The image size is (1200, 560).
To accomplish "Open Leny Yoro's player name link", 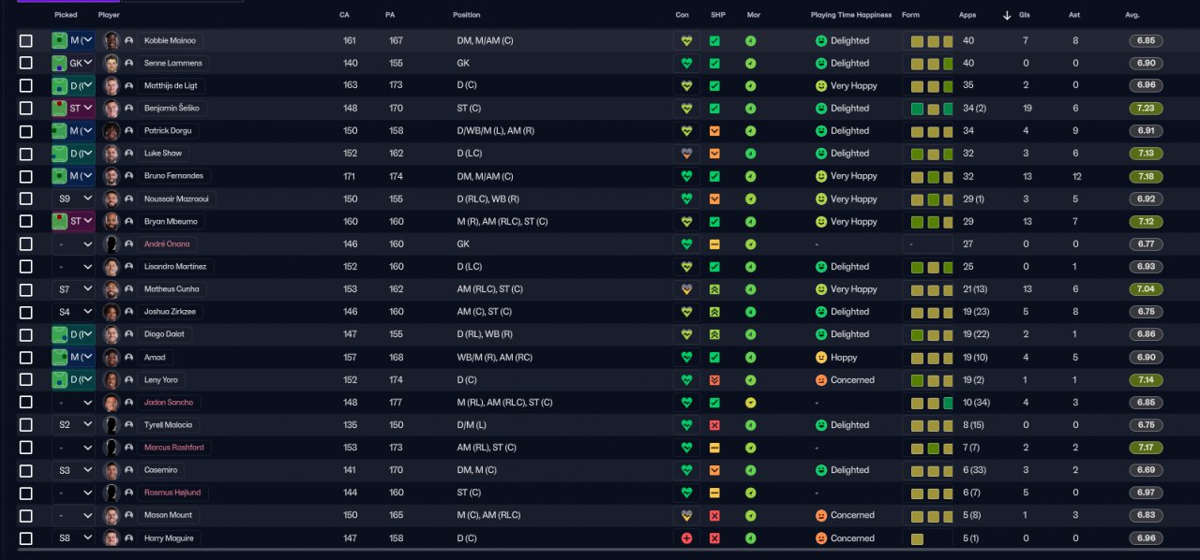I will pyautogui.click(x=161, y=380).
